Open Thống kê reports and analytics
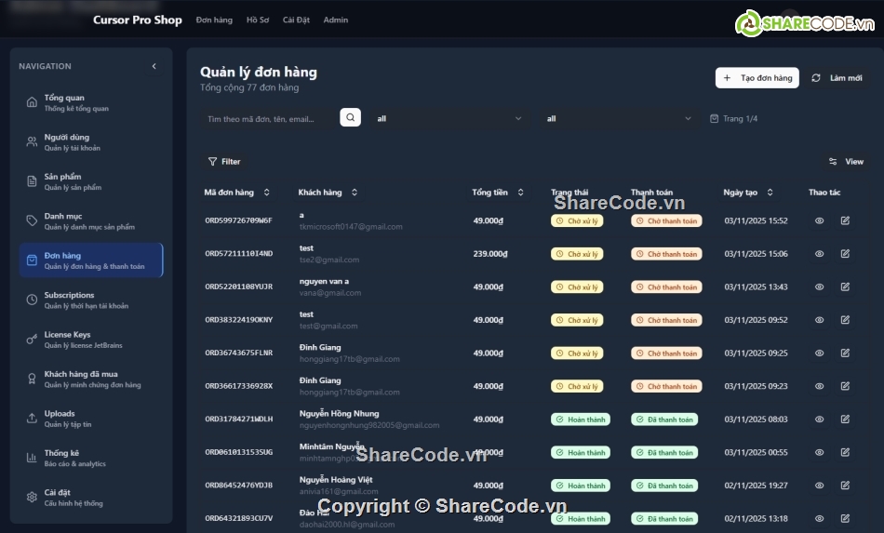The image size is (884, 533). (91, 458)
